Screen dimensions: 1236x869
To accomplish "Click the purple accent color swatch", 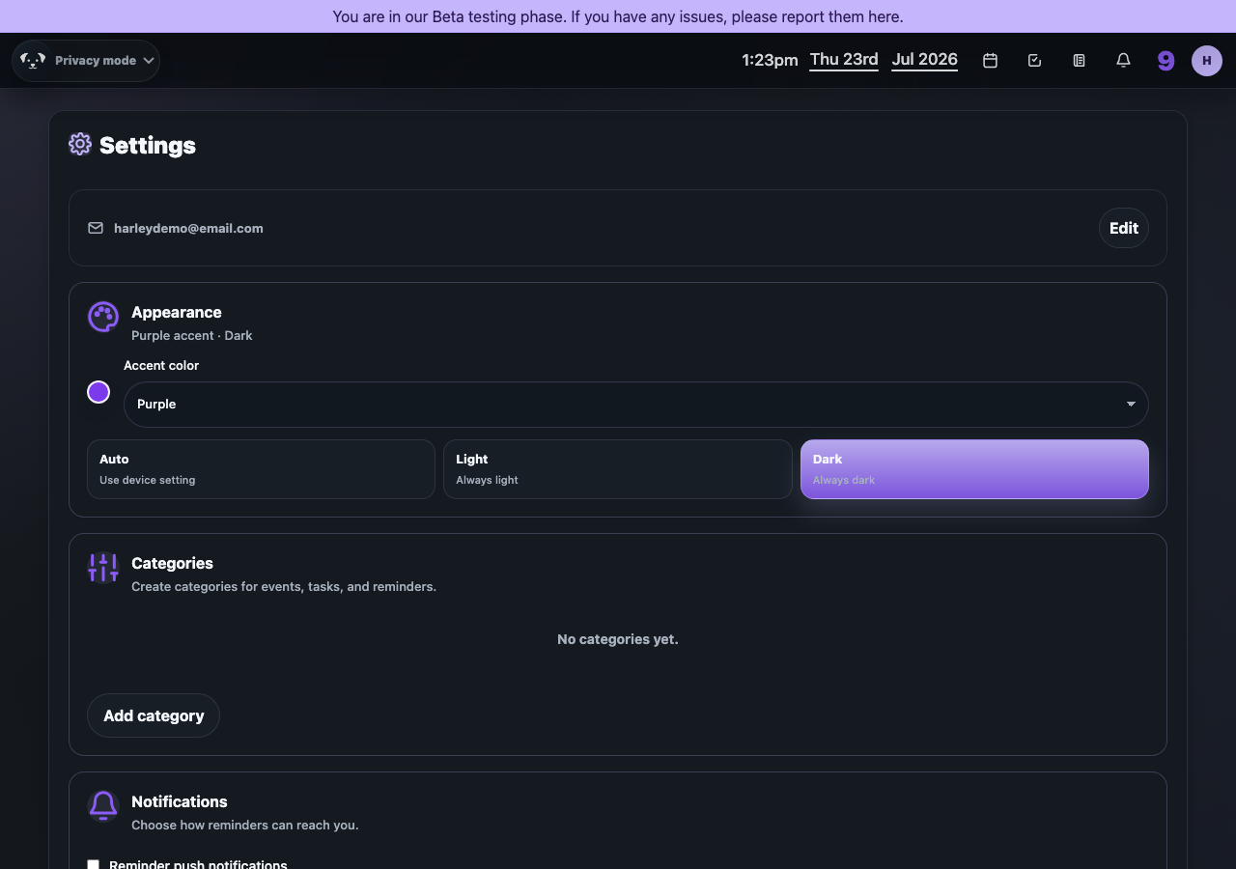I will [x=98, y=392].
